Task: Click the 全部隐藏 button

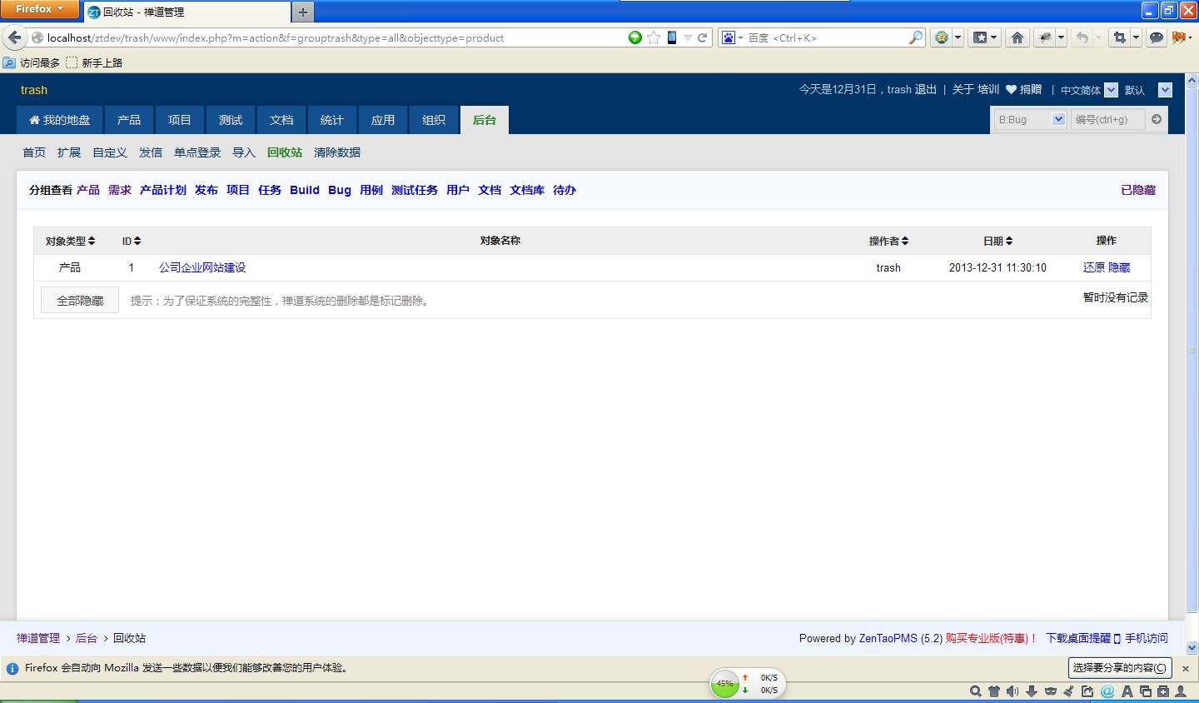Action: (x=80, y=300)
